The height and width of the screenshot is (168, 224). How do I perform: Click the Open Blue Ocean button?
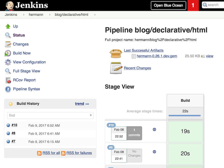pyautogui.click(x=168, y=5)
